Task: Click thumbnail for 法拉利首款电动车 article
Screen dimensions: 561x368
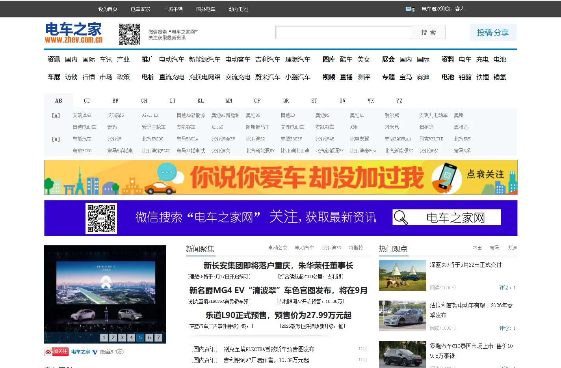Action: 402,316
